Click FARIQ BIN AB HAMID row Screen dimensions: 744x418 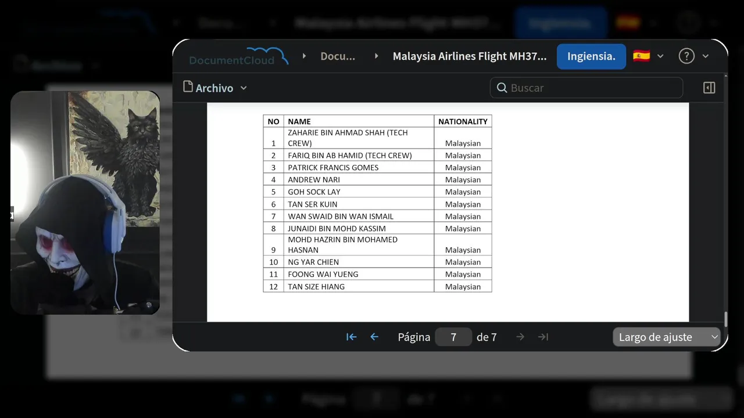(377, 155)
